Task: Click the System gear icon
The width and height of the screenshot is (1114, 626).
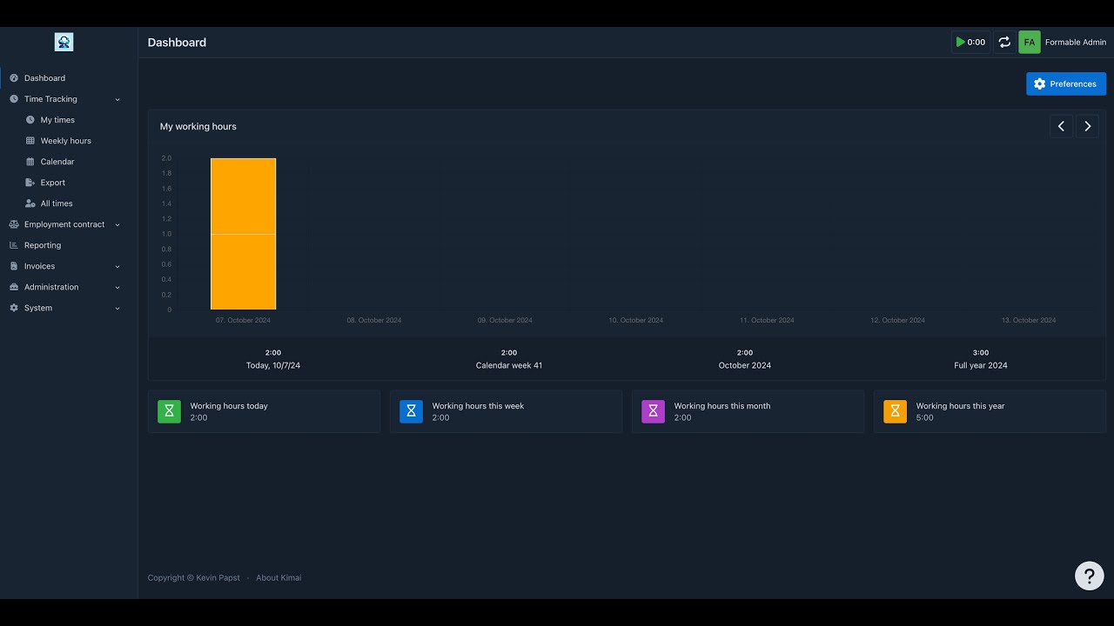Action: coord(14,308)
